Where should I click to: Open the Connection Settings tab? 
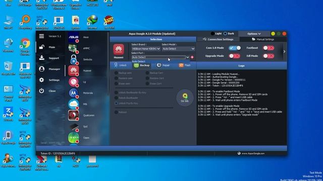click(x=218, y=39)
